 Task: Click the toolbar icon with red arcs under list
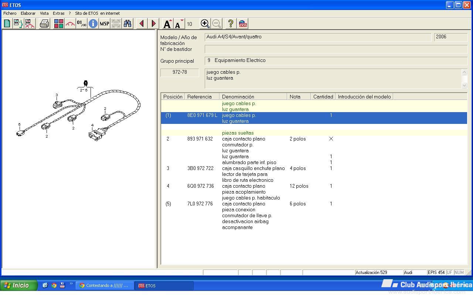30,24
